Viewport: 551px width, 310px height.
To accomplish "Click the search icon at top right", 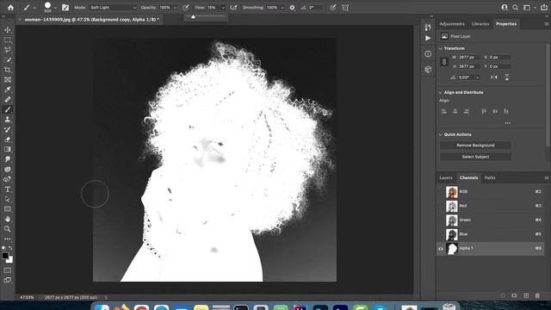I will point(515,8).
